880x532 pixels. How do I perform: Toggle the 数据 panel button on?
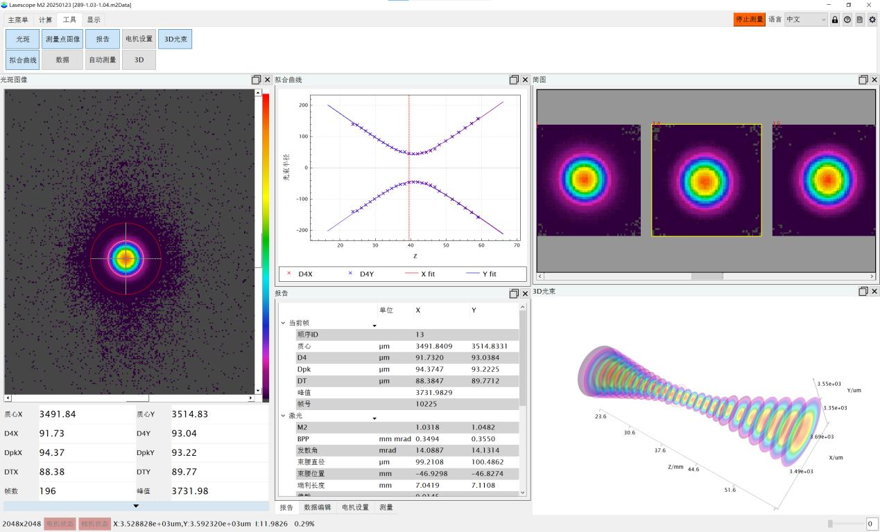[x=62, y=60]
